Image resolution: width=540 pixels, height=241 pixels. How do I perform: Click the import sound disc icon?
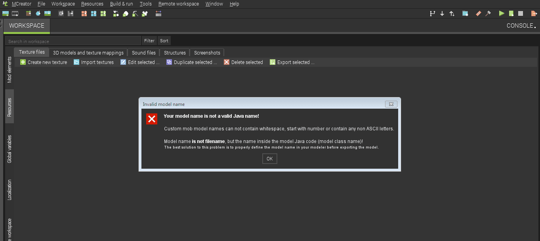point(61,13)
